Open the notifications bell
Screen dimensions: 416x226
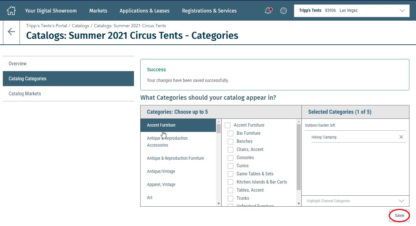point(268,11)
